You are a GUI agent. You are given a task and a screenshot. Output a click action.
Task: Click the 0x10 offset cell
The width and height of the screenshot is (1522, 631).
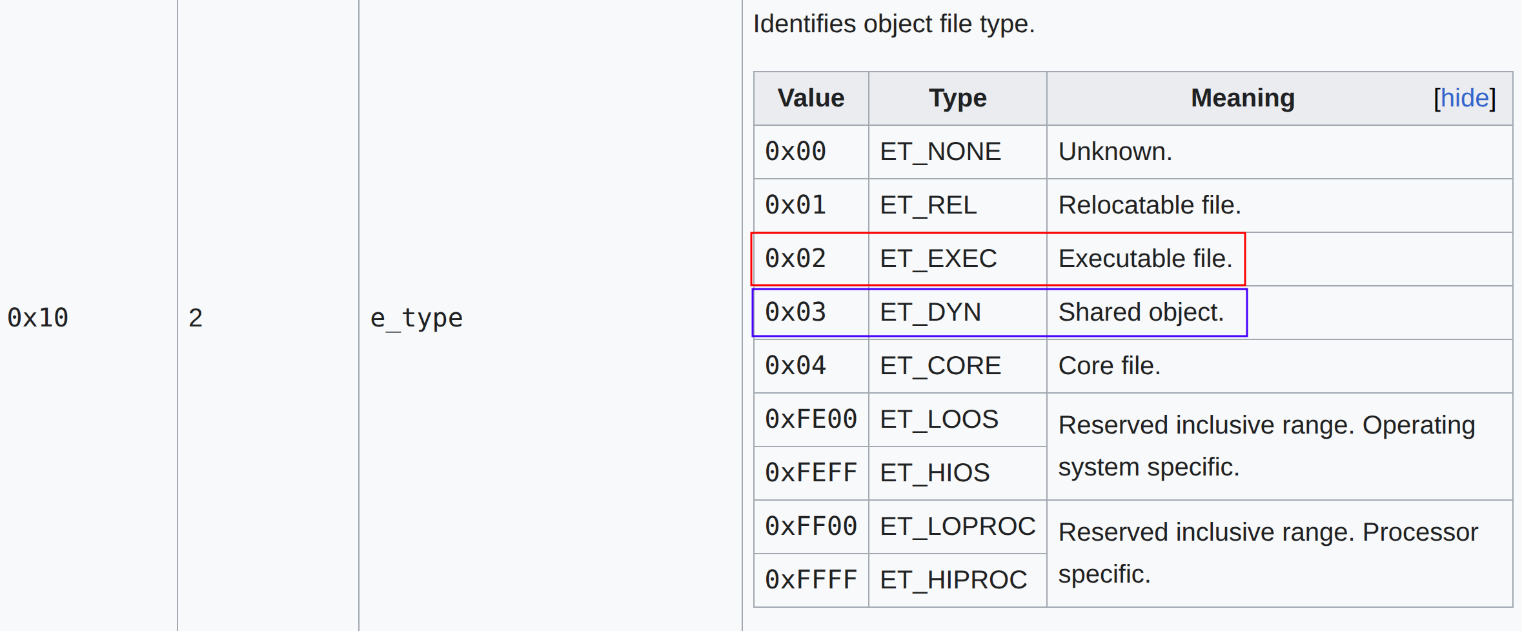point(37,318)
